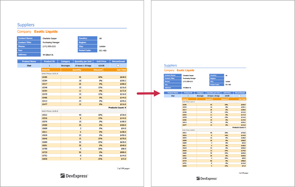Select order 10838 on left page

point(45,159)
